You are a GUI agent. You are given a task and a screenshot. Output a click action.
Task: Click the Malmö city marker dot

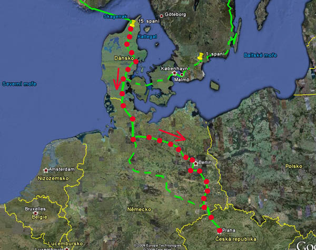[x=182, y=74]
